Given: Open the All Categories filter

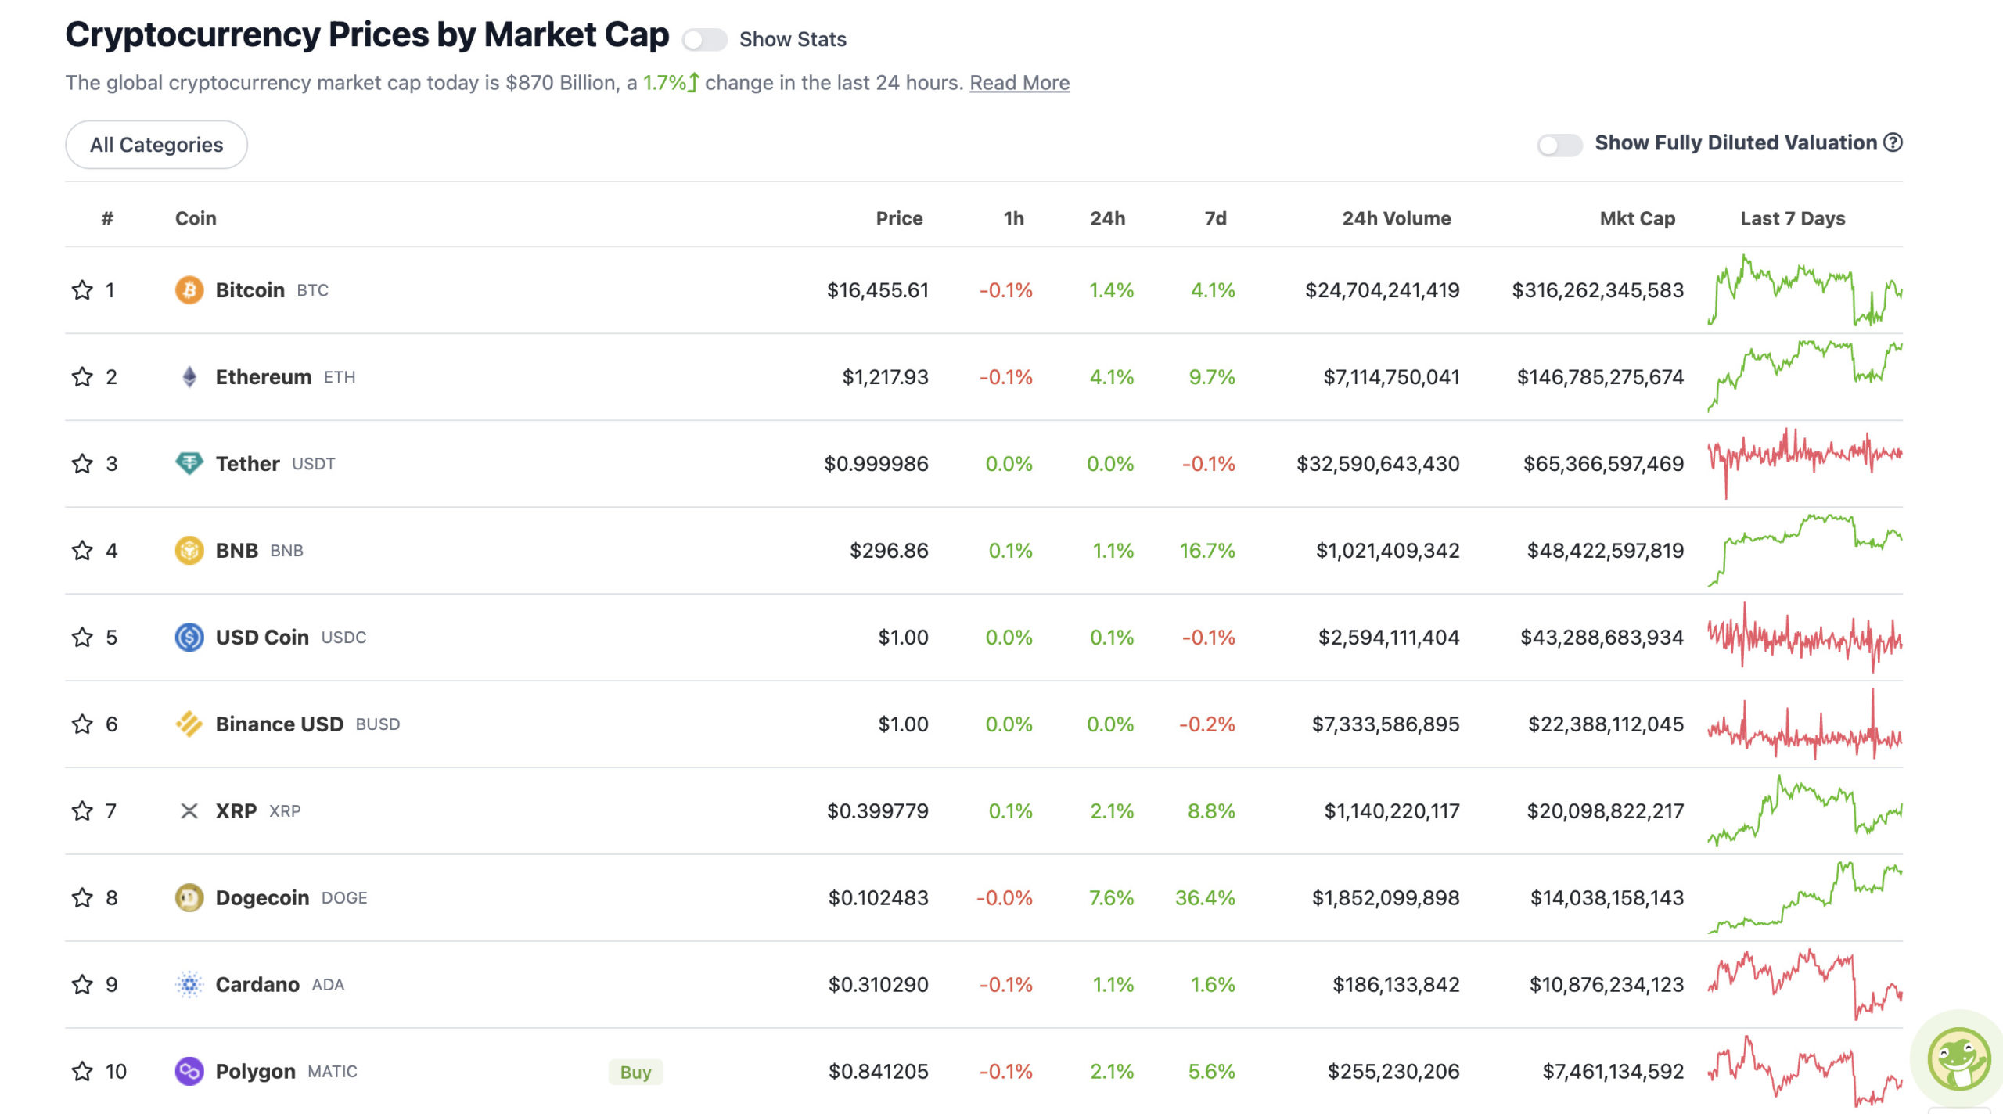Looking at the screenshot, I should [x=156, y=145].
